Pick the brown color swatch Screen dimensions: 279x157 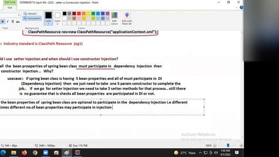(x=74, y=18)
